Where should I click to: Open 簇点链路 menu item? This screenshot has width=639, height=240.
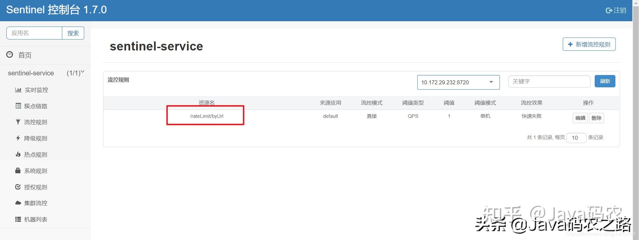36,106
